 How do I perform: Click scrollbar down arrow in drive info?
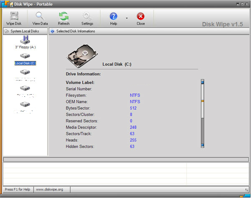(x=203, y=145)
